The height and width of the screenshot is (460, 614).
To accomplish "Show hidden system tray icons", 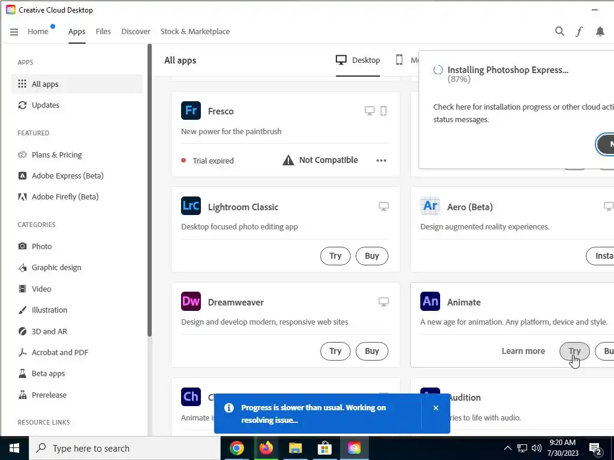I will (507, 448).
